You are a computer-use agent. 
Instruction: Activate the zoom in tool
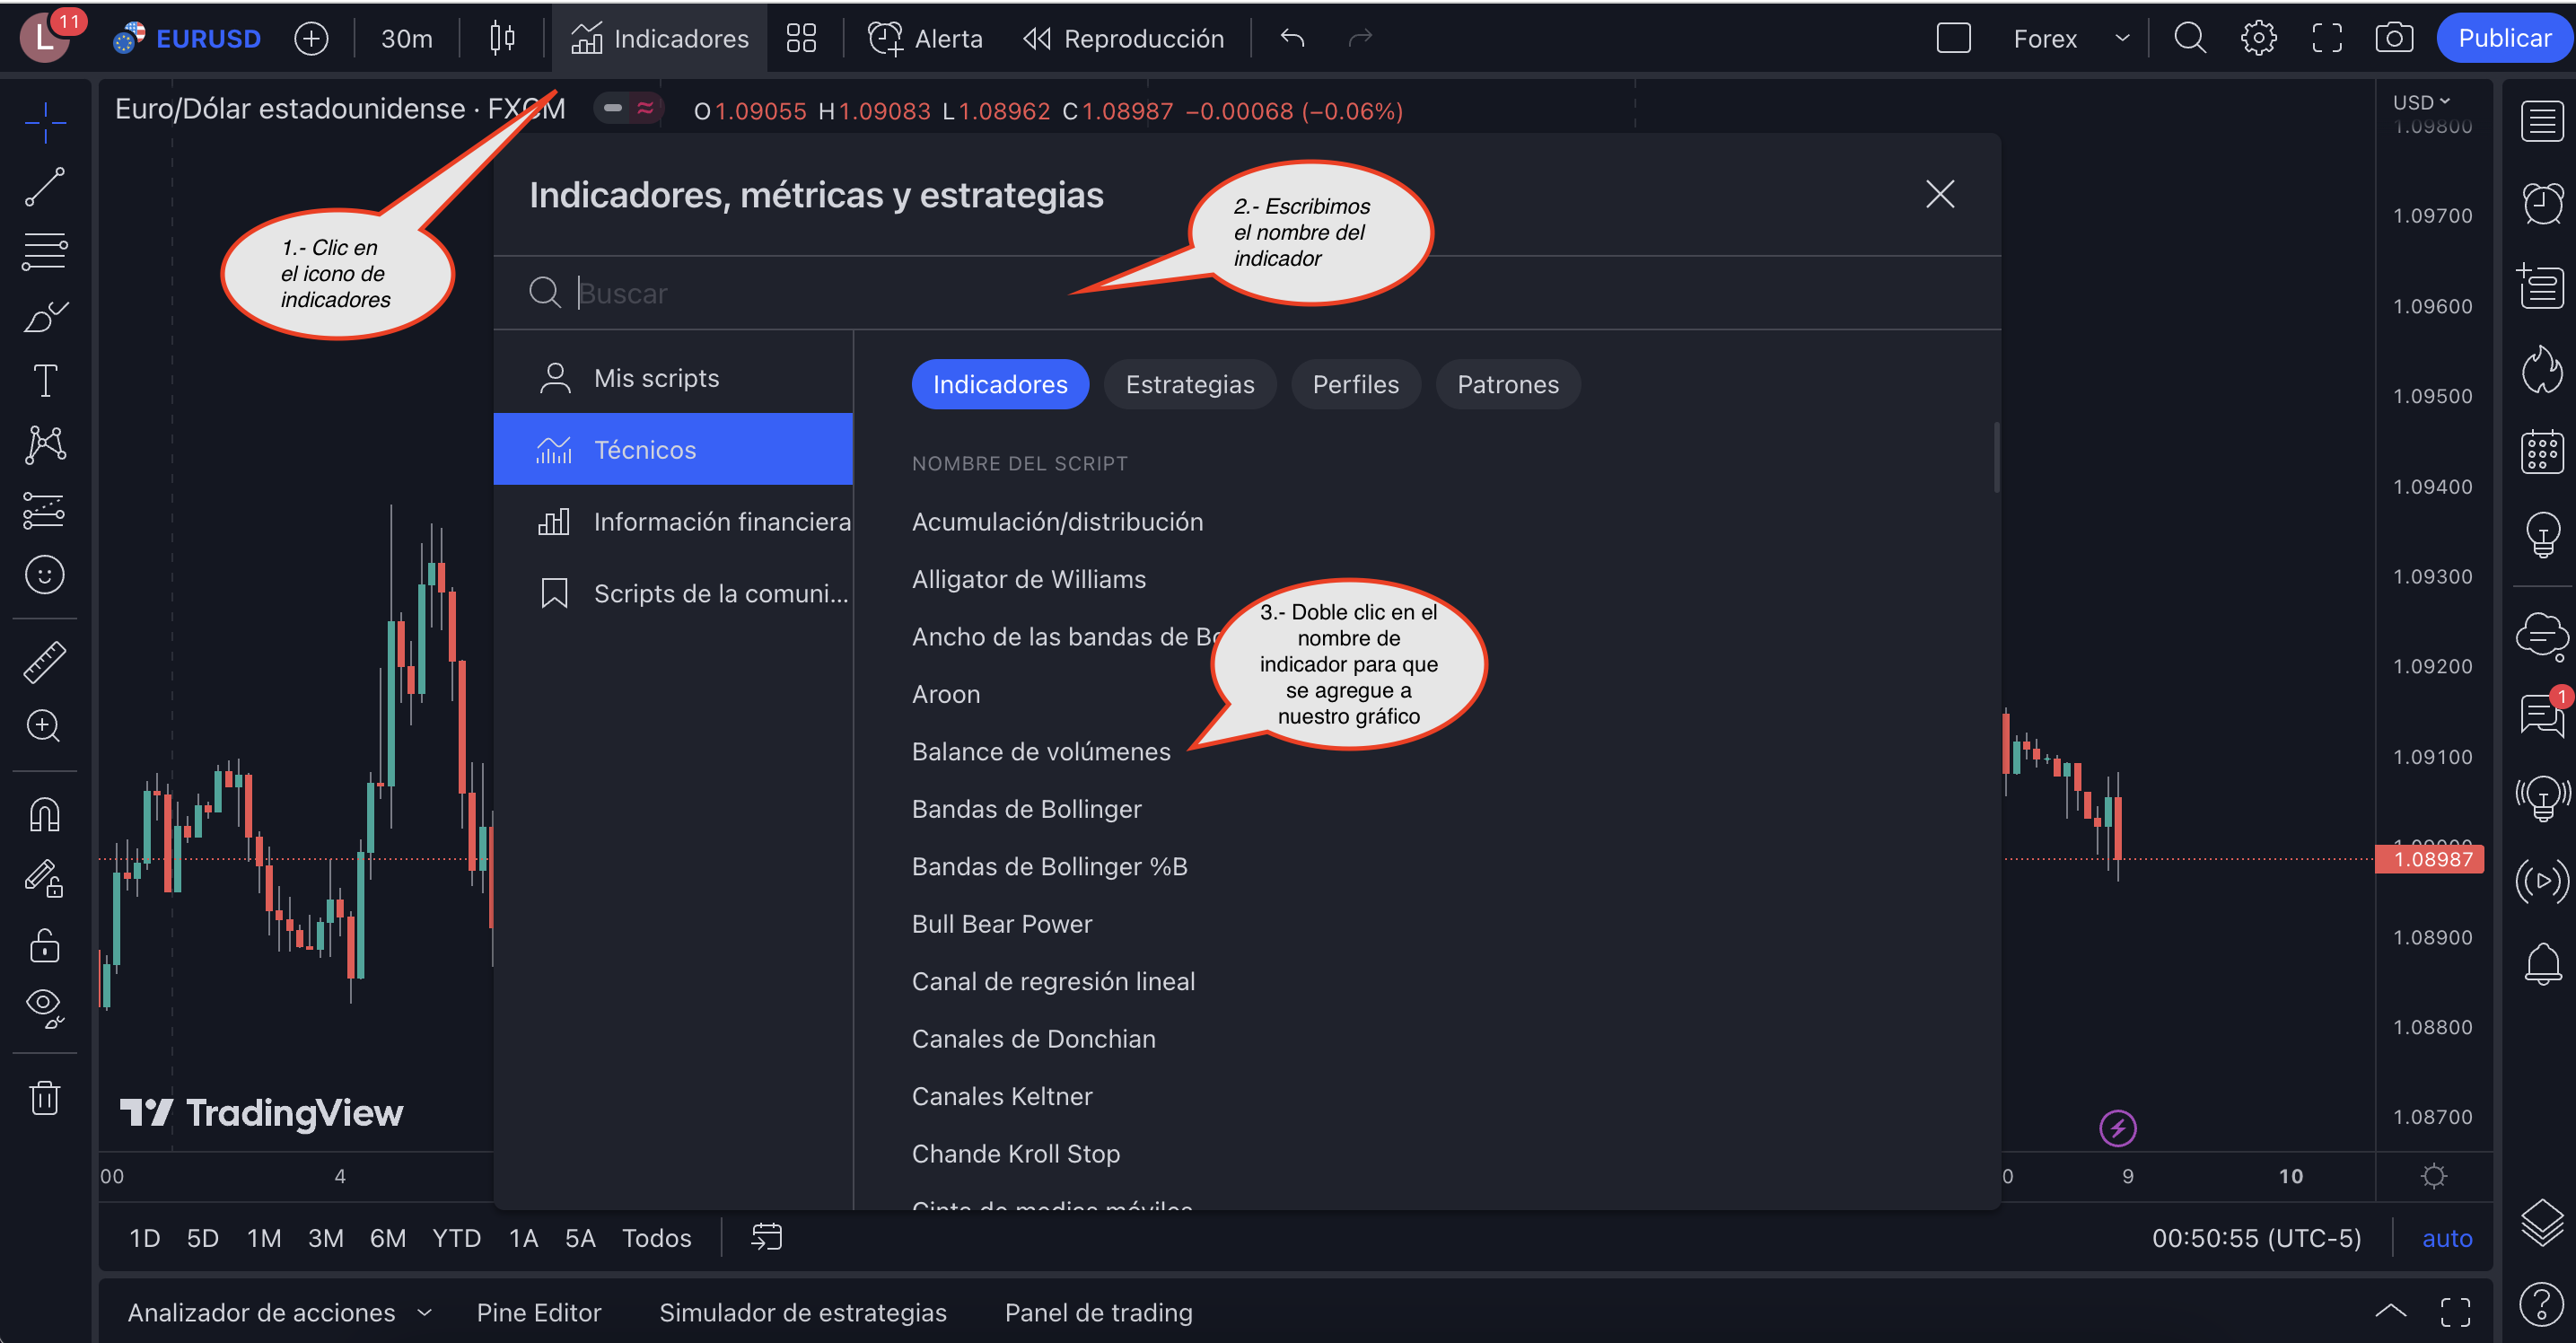click(45, 726)
